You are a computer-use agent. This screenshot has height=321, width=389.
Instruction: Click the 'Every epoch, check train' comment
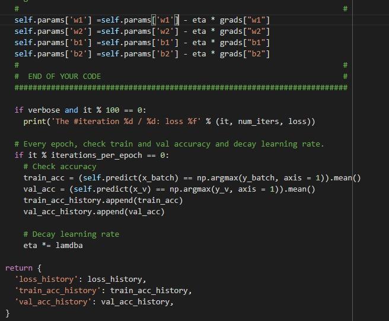(169, 144)
